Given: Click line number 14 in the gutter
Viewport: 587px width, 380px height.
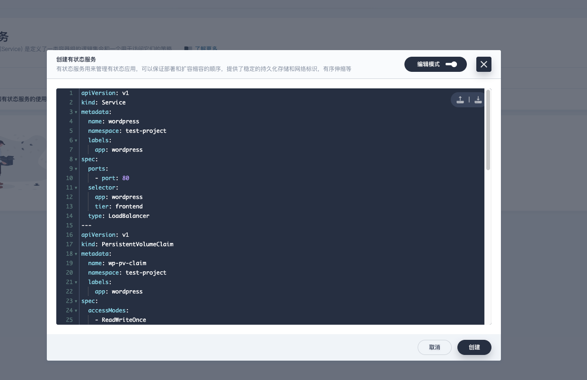Looking at the screenshot, I should (x=70, y=216).
